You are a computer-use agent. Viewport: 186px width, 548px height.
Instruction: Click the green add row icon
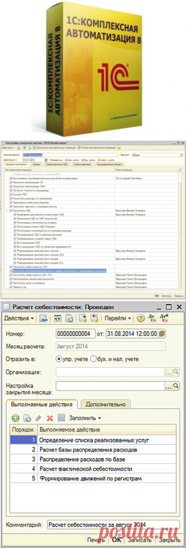coord(15,417)
